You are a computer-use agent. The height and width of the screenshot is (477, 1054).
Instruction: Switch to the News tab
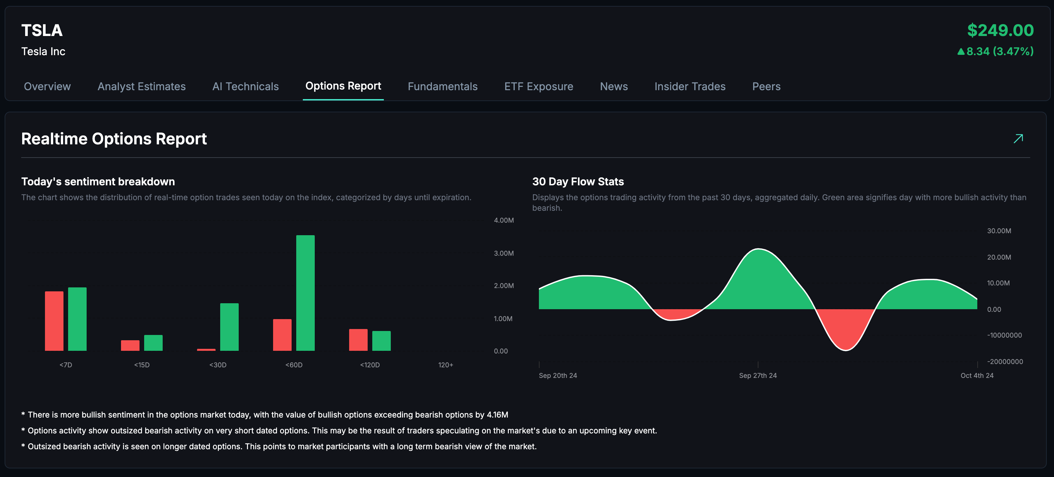(614, 87)
